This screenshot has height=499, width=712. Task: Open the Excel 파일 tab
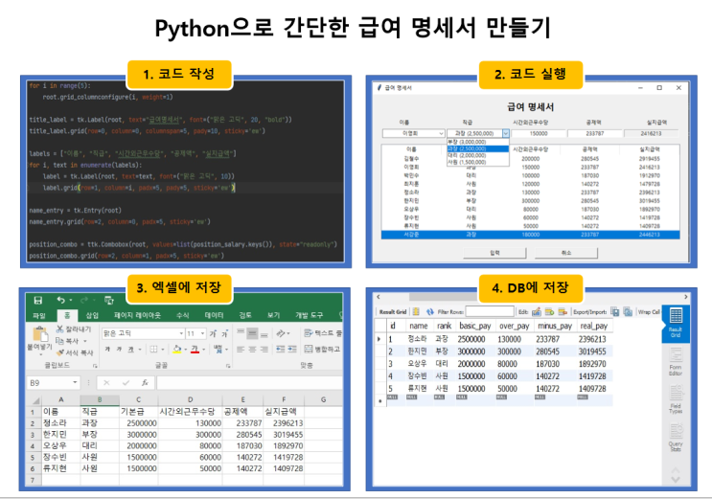pos(39,315)
